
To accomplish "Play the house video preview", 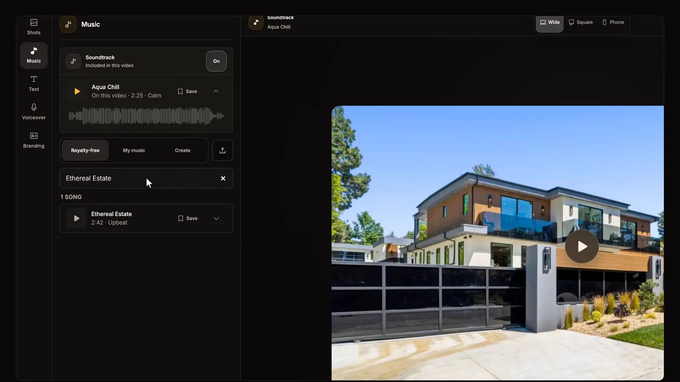I will pyautogui.click(x=582, y=246).
